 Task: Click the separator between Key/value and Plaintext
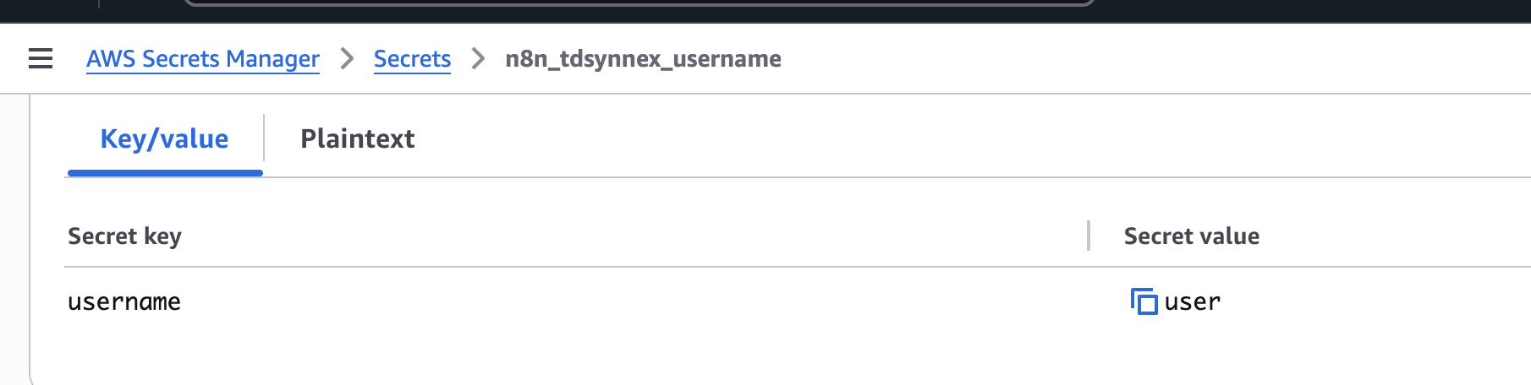pos(264,138)
